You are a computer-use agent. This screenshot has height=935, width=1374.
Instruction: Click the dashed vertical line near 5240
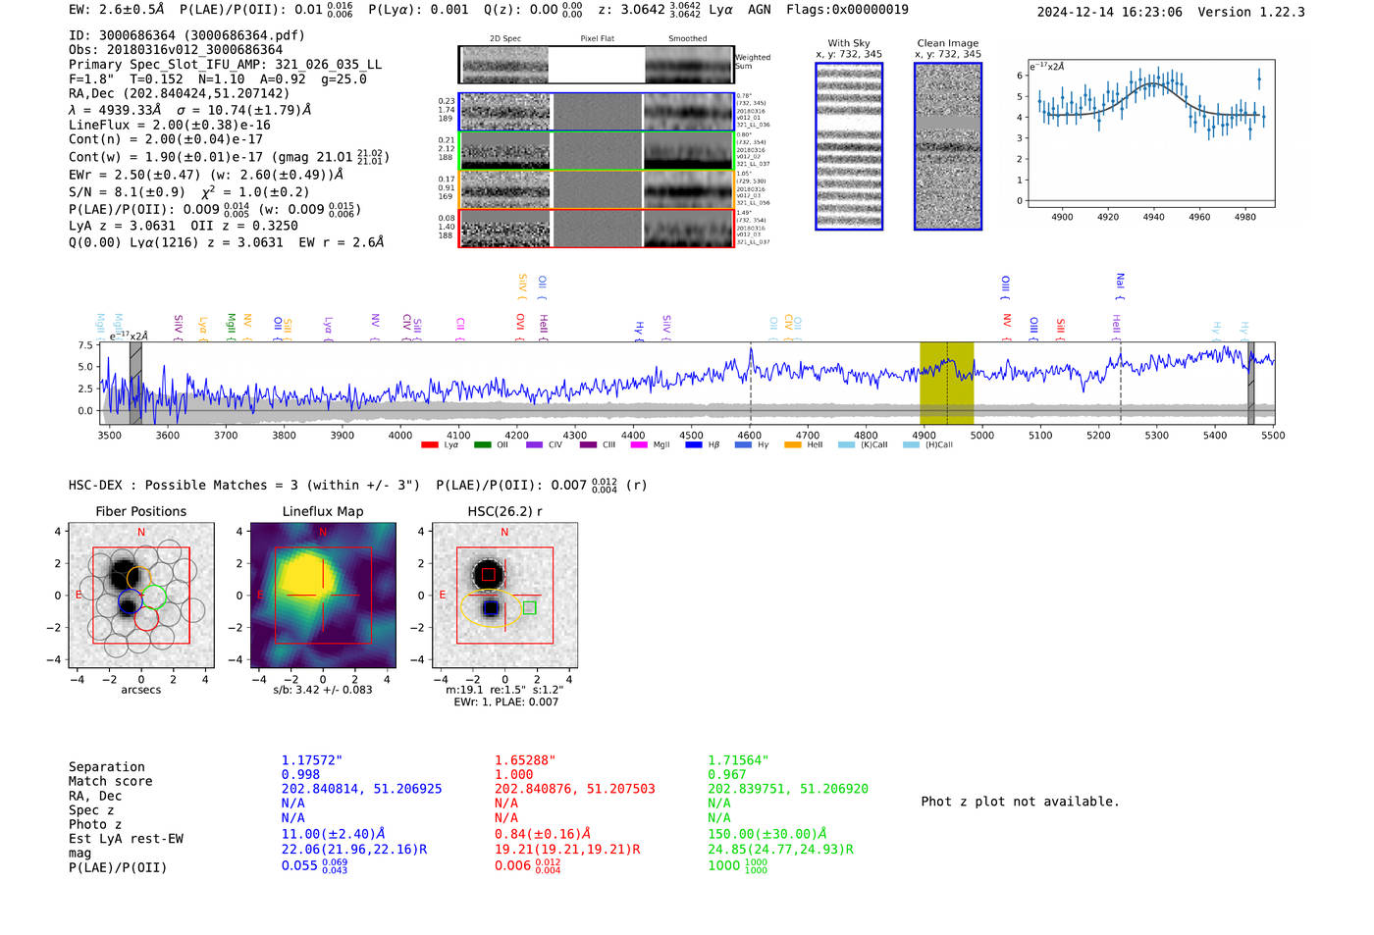[1121, 384]
